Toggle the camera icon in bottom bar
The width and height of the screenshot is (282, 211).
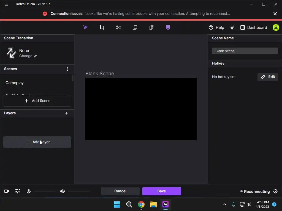pyautogui.click(x=7, y=191)
